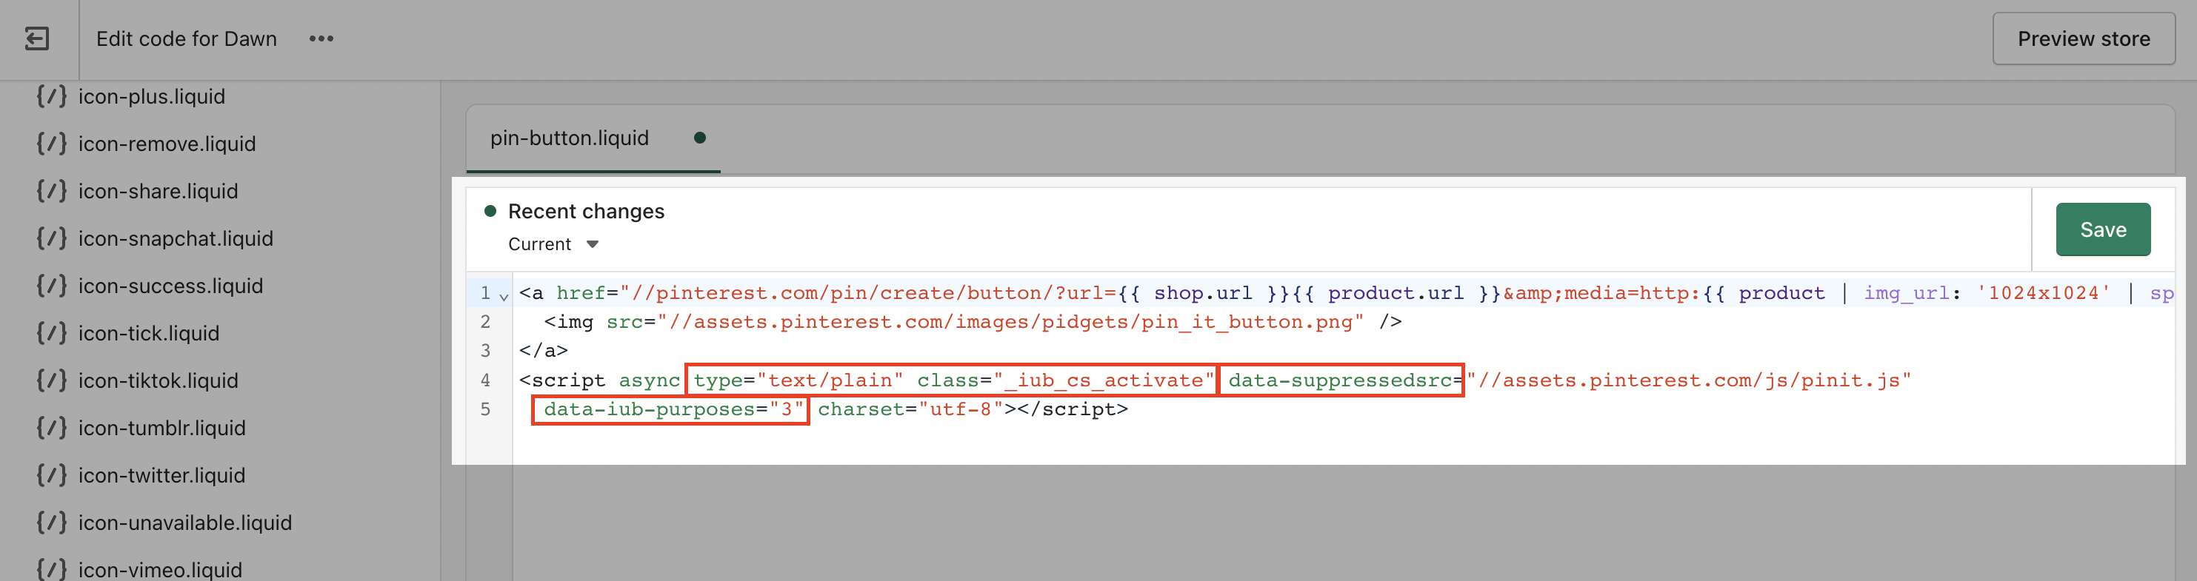Click the liquid file icon beside icon-success.liquid
The width and height of the screenshot is (2197, 581).
coord(51,286)
